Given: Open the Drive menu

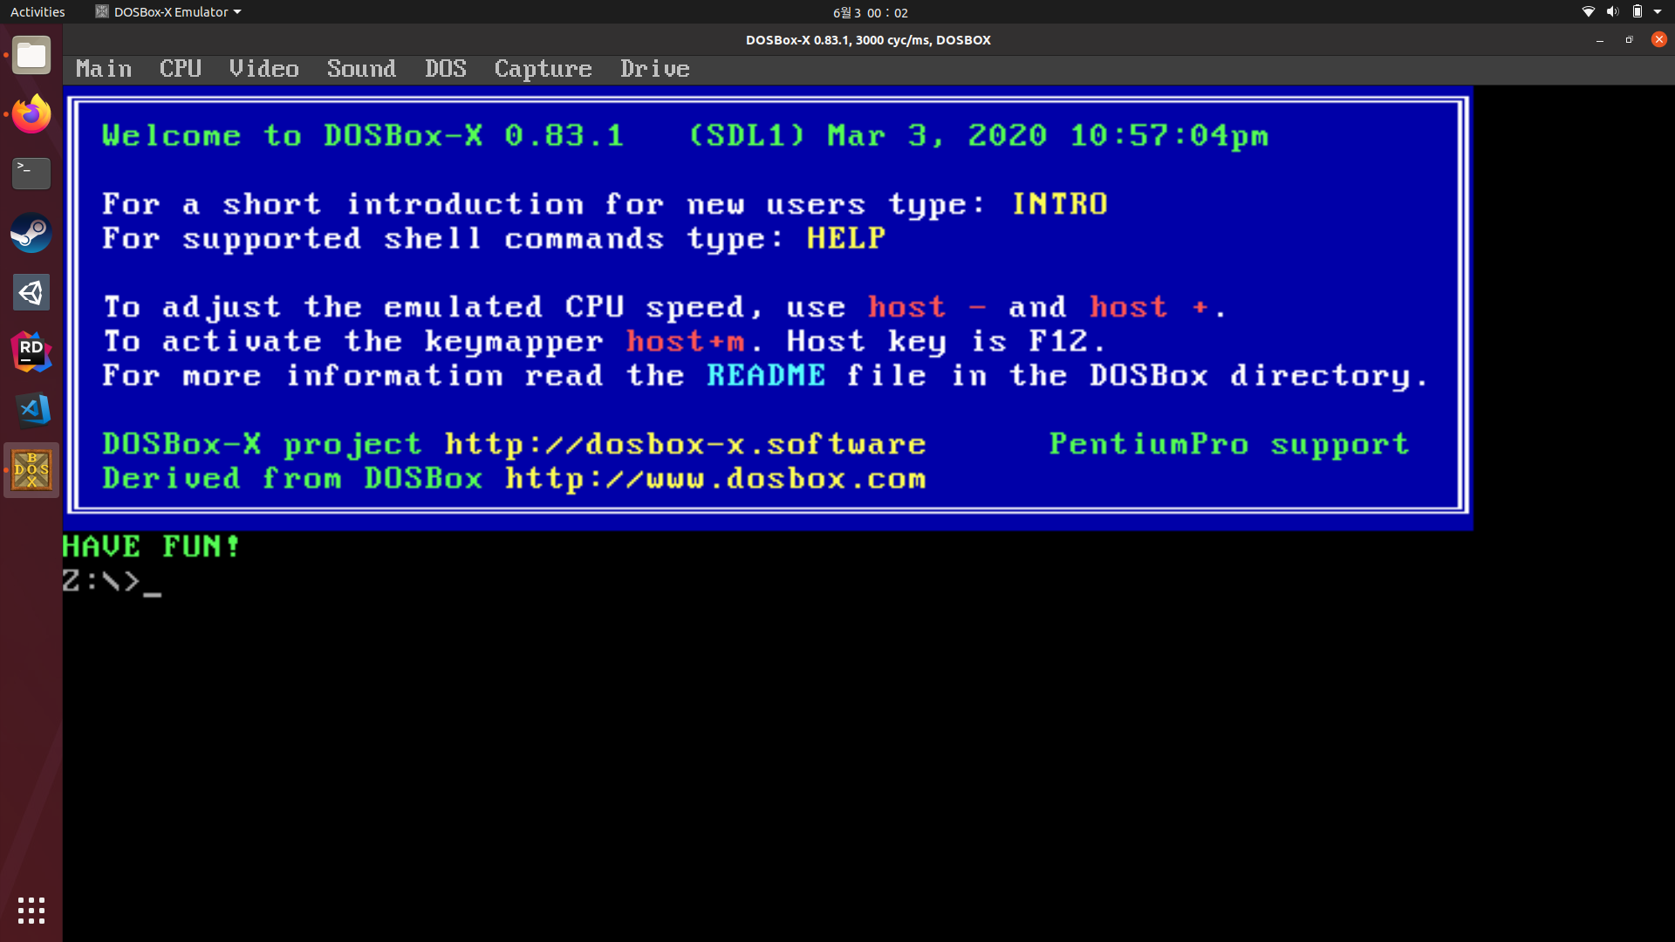Looking at the screenshot, I should point(654,69).
